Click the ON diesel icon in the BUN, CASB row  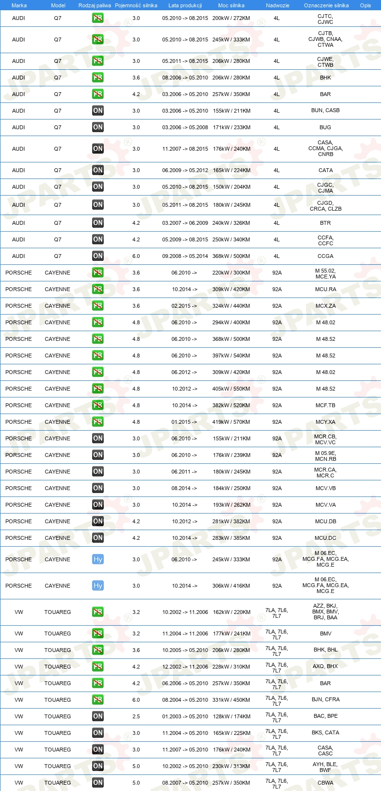coord(98,111)
